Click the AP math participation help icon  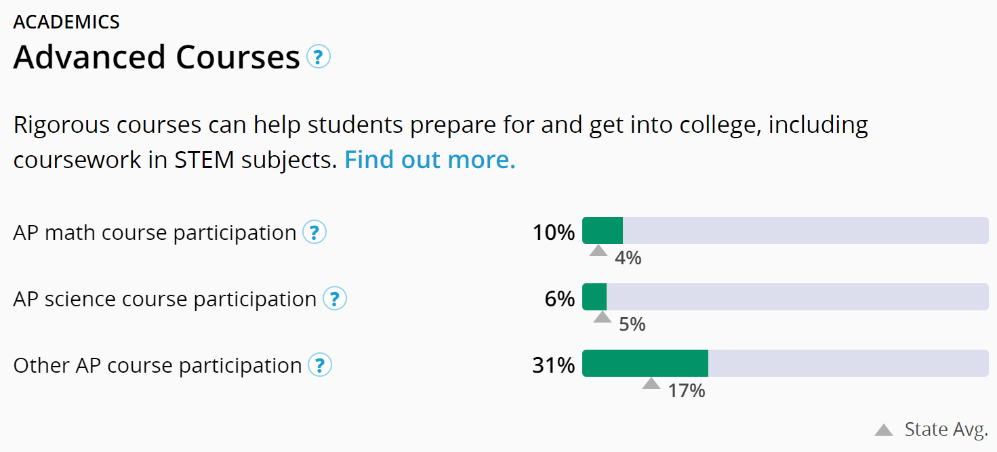point(314,232)
